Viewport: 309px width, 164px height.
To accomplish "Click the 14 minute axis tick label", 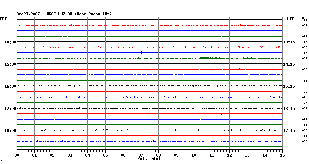I will pyautogui.click(x=265, y=155).
